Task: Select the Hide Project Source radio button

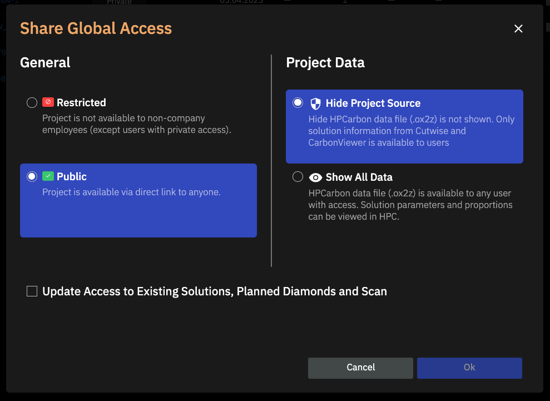Action: click(298, 102)
